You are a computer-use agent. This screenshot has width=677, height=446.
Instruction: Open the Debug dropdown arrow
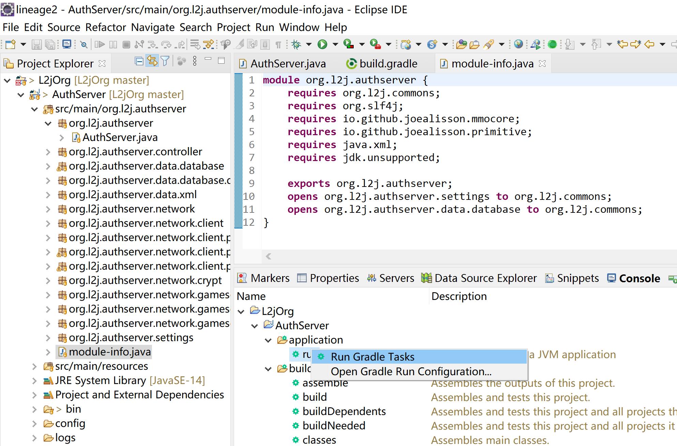309,44
